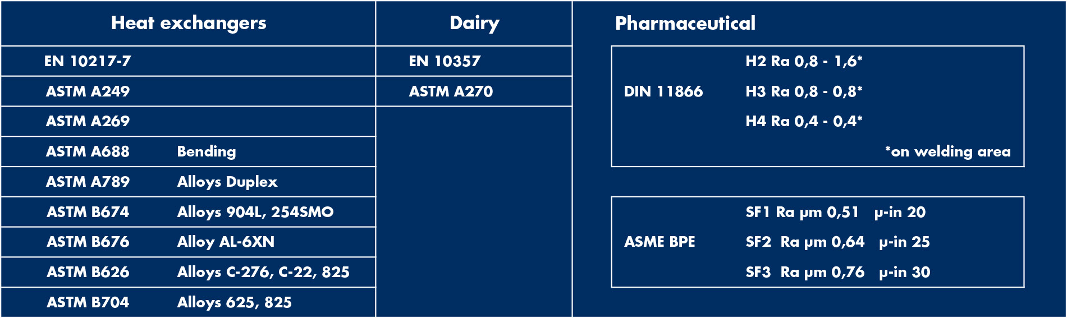The height and width of the screenshot is (318, 1067).
Task: Select Alloys C-276, C-22, 825 entry
Action: (x=263, y=272)
